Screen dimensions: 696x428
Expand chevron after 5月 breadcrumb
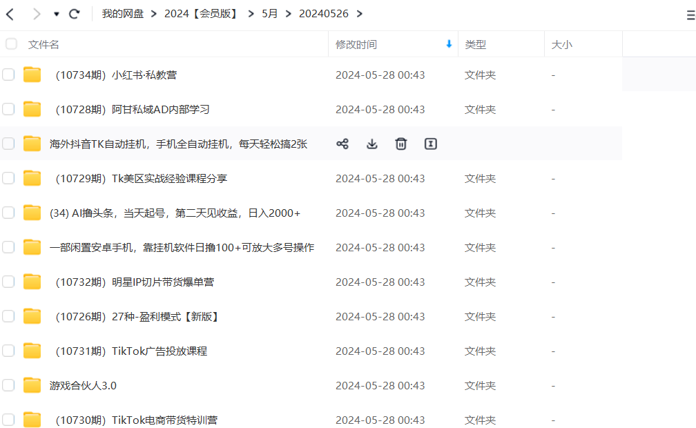pyautogui.click(x=289, y=14)
